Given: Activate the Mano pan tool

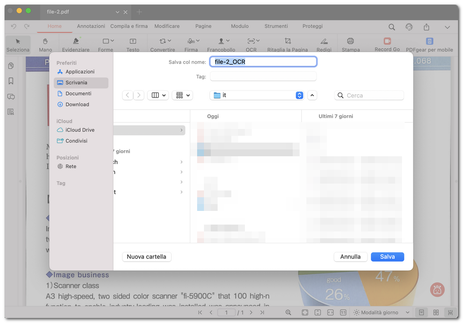Looking at the screenshot, I should pos(46,43).
